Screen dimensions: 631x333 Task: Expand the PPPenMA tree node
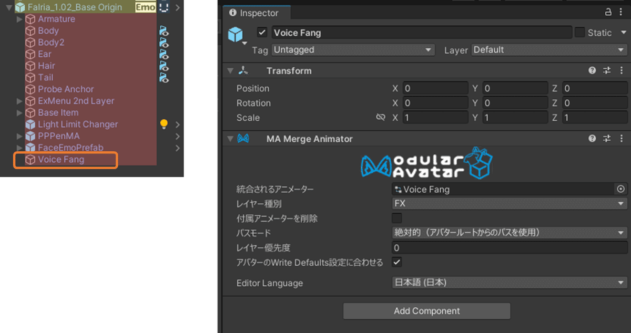click(19, 136)
